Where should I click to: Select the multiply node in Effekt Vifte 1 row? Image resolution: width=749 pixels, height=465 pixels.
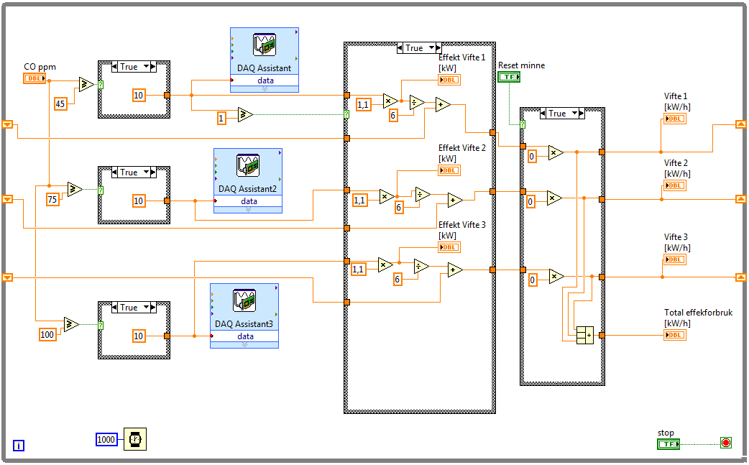[390, 101]
